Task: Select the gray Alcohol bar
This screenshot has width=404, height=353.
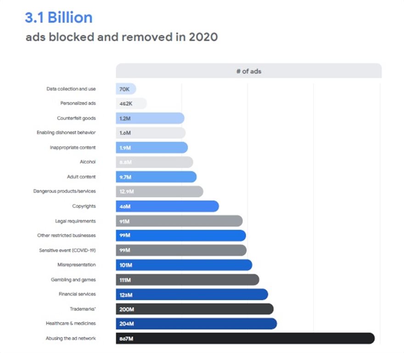Action: pyautogui.click(x=154, y=162)
